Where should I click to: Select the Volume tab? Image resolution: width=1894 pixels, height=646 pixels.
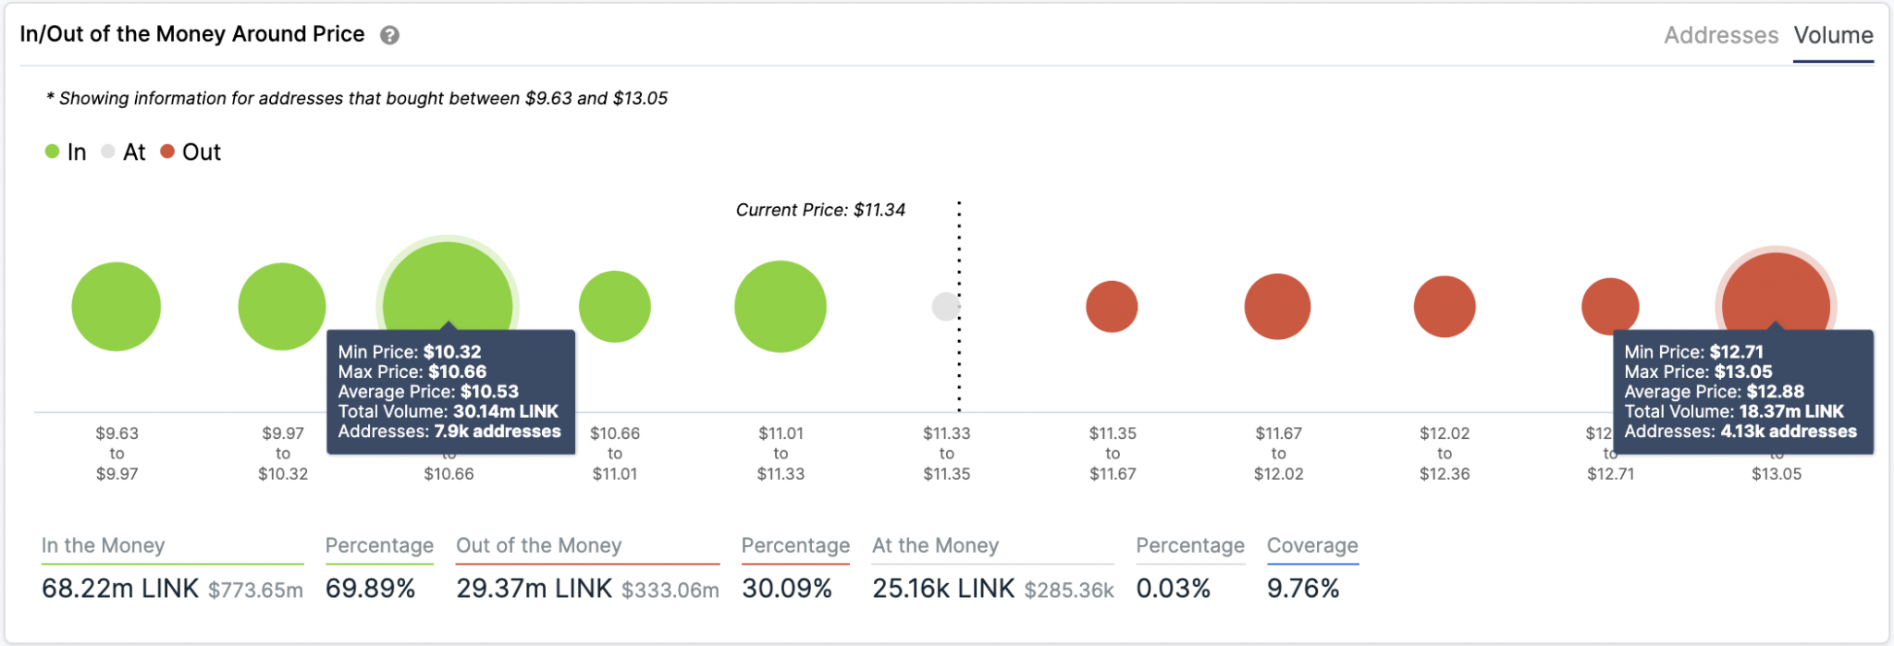click(x=1833, y=35)
